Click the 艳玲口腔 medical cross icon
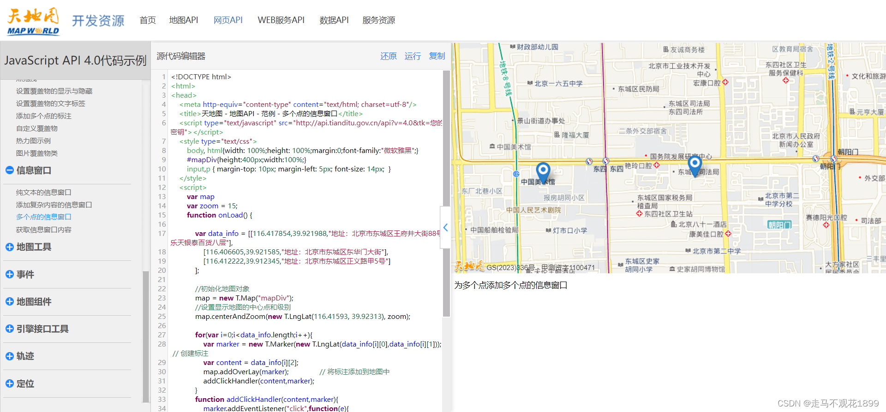The height and width of the screenshot is (412, 886). (x=657, y=165)
